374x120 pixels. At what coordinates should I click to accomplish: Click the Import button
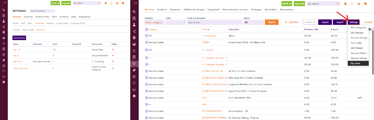tap(340, 22)
